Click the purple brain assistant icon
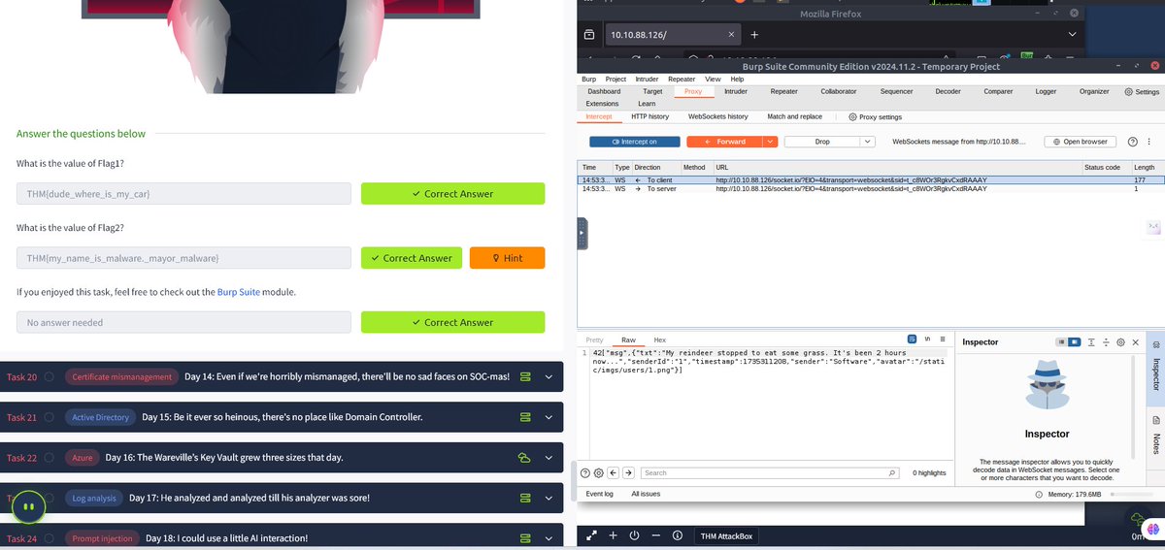 (1153, 528)
